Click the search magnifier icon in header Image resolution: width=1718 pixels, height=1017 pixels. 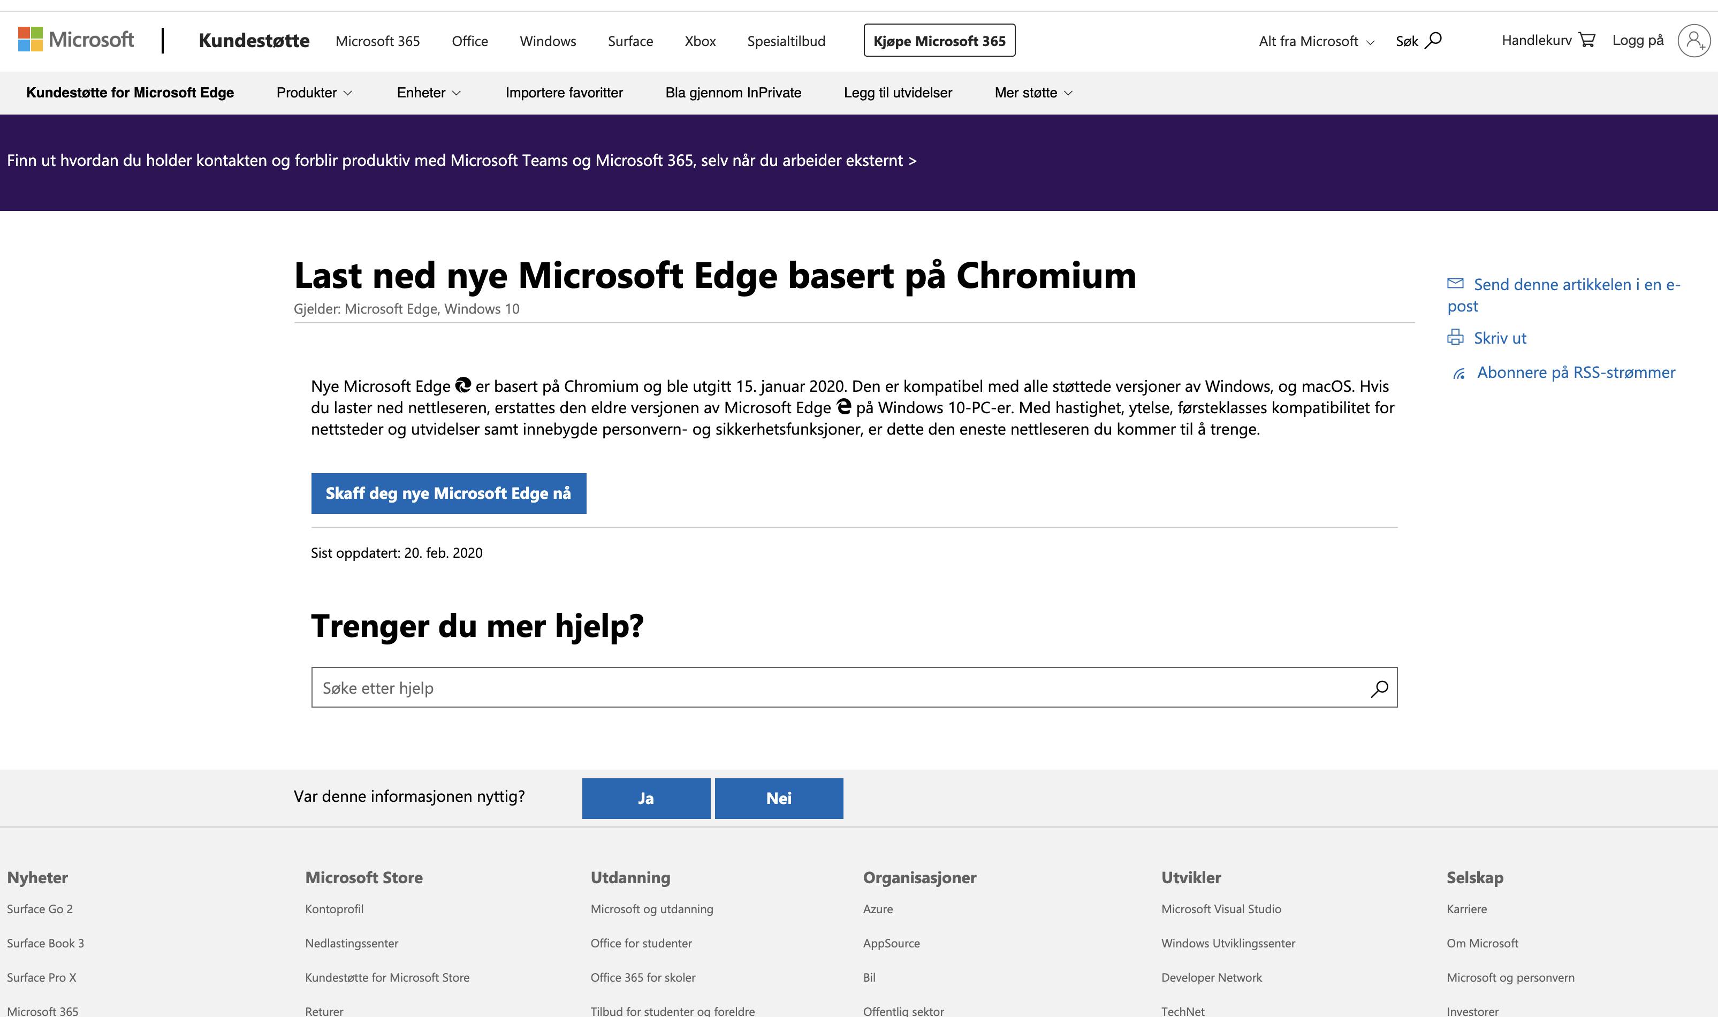pos(1433,41)
